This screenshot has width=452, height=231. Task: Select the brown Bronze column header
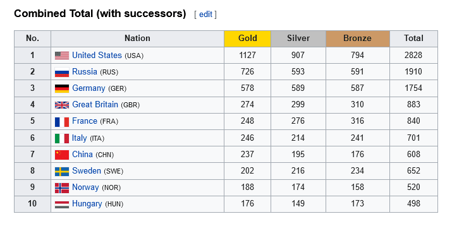click(x=358, y=38)
